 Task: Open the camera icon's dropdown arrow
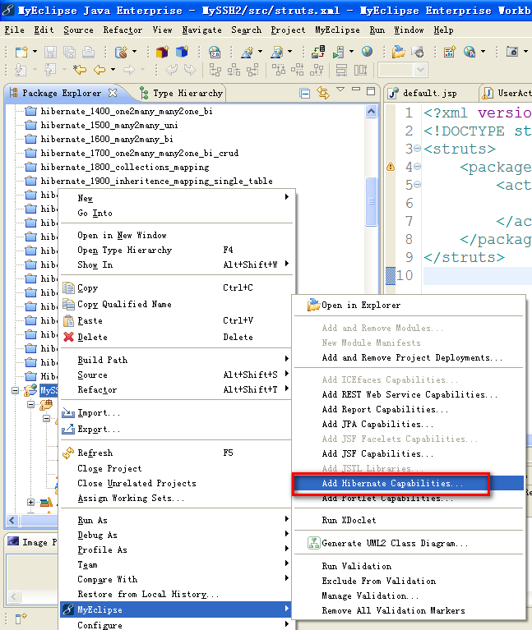coord(525,52)
